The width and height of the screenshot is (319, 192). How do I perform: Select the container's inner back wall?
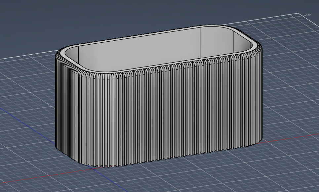pyautogui.click(x=140, y=50)
